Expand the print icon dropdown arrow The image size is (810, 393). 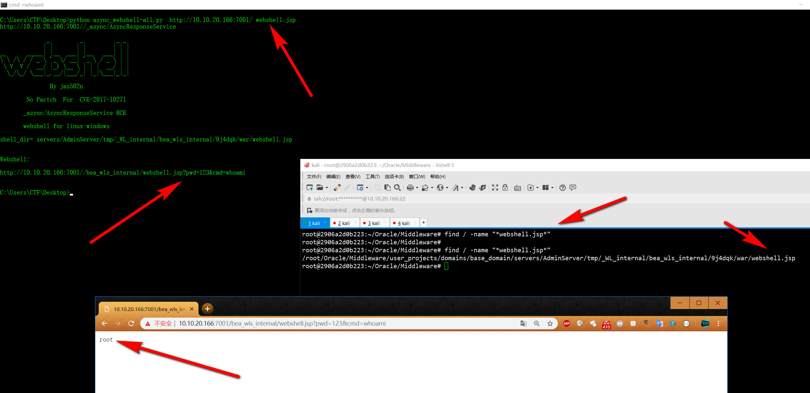[x=417, y=188]
